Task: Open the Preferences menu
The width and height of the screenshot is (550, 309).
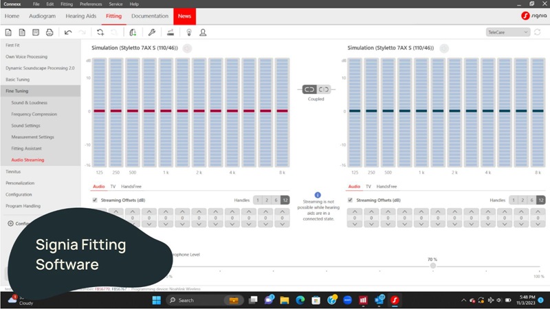Action: tap(91, 4)
